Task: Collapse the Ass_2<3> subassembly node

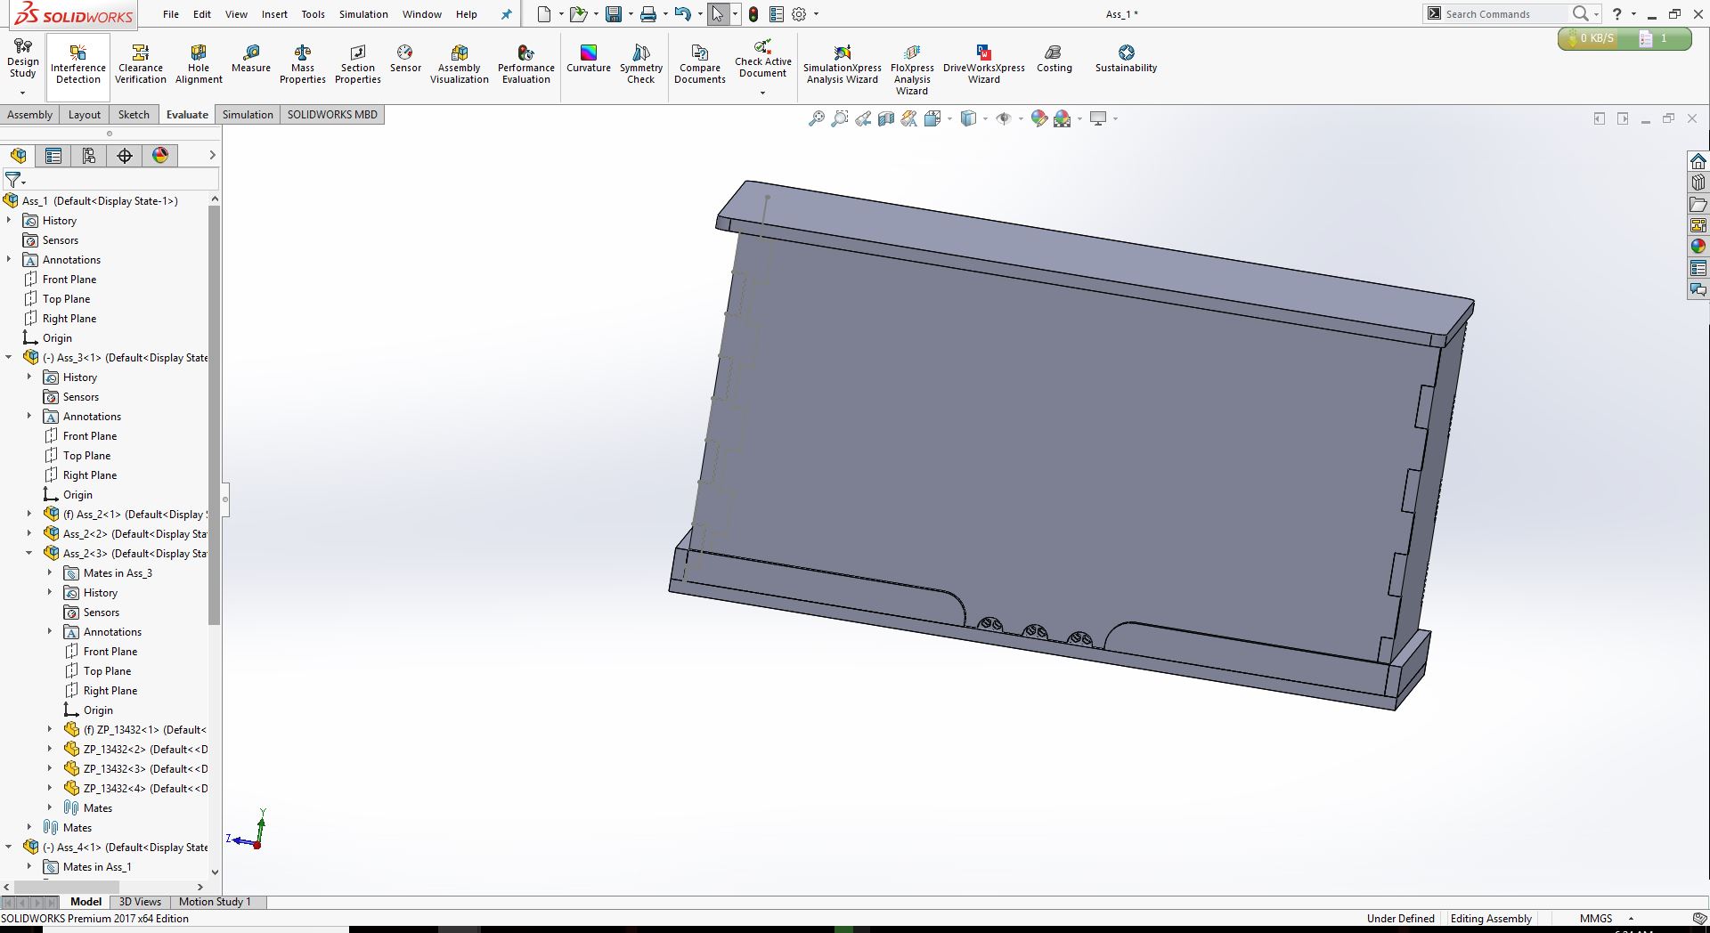Action: 29,554
